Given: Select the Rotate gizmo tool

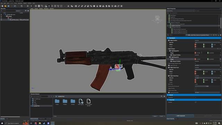Looking at the screenshot, I should 52,6.
